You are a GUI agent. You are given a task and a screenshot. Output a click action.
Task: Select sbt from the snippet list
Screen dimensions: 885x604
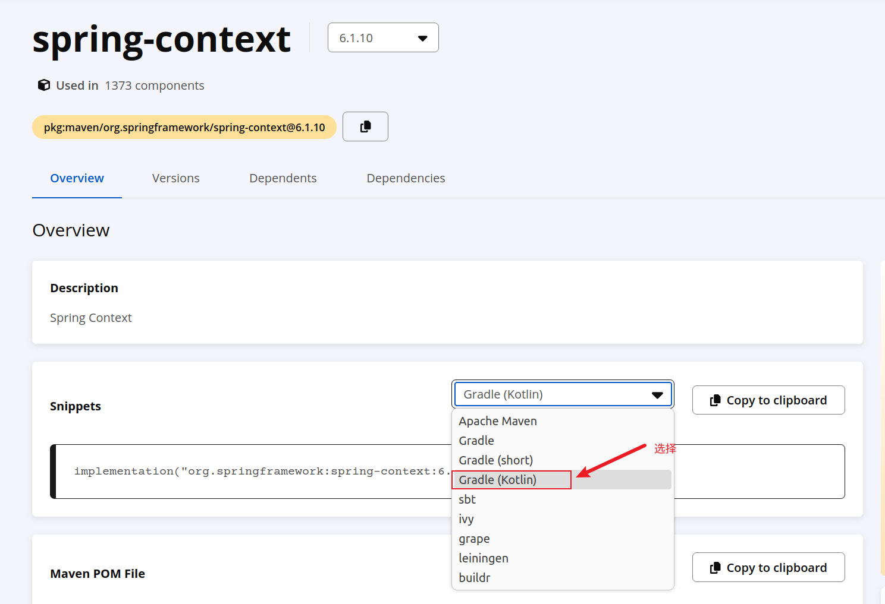tap(467, 499)
